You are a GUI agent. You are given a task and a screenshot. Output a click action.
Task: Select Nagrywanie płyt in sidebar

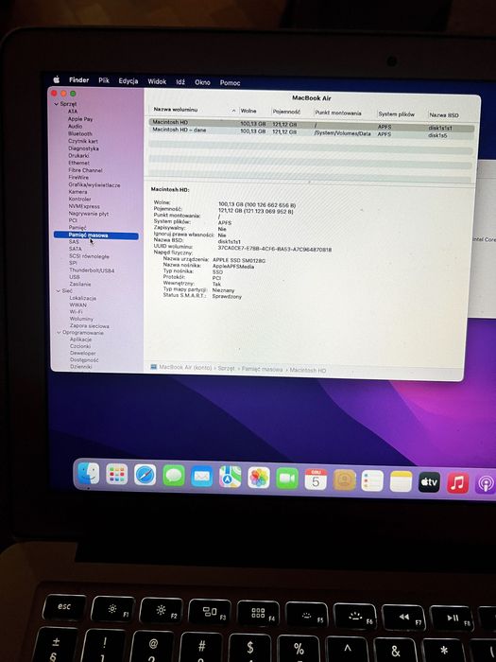click(x=89, y=214)
